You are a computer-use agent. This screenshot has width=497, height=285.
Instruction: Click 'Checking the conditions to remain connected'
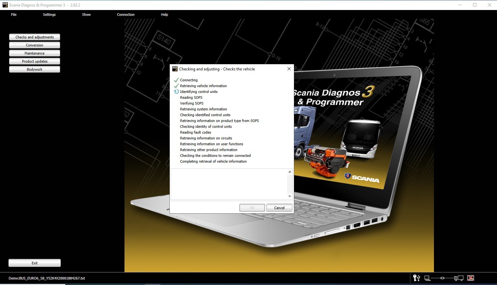click(x=215, y=156)
